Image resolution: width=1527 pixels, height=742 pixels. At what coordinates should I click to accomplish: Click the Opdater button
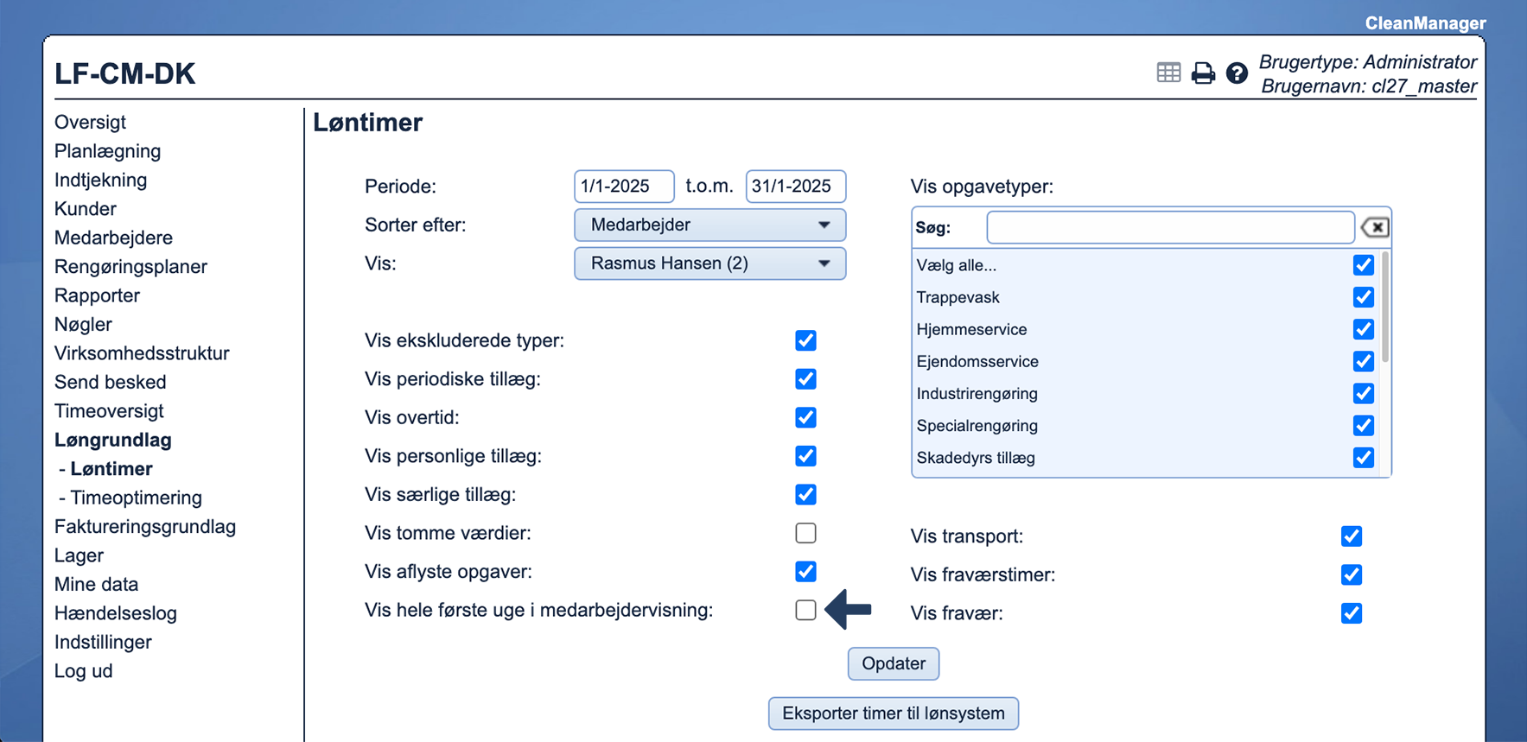coord(893,663)
